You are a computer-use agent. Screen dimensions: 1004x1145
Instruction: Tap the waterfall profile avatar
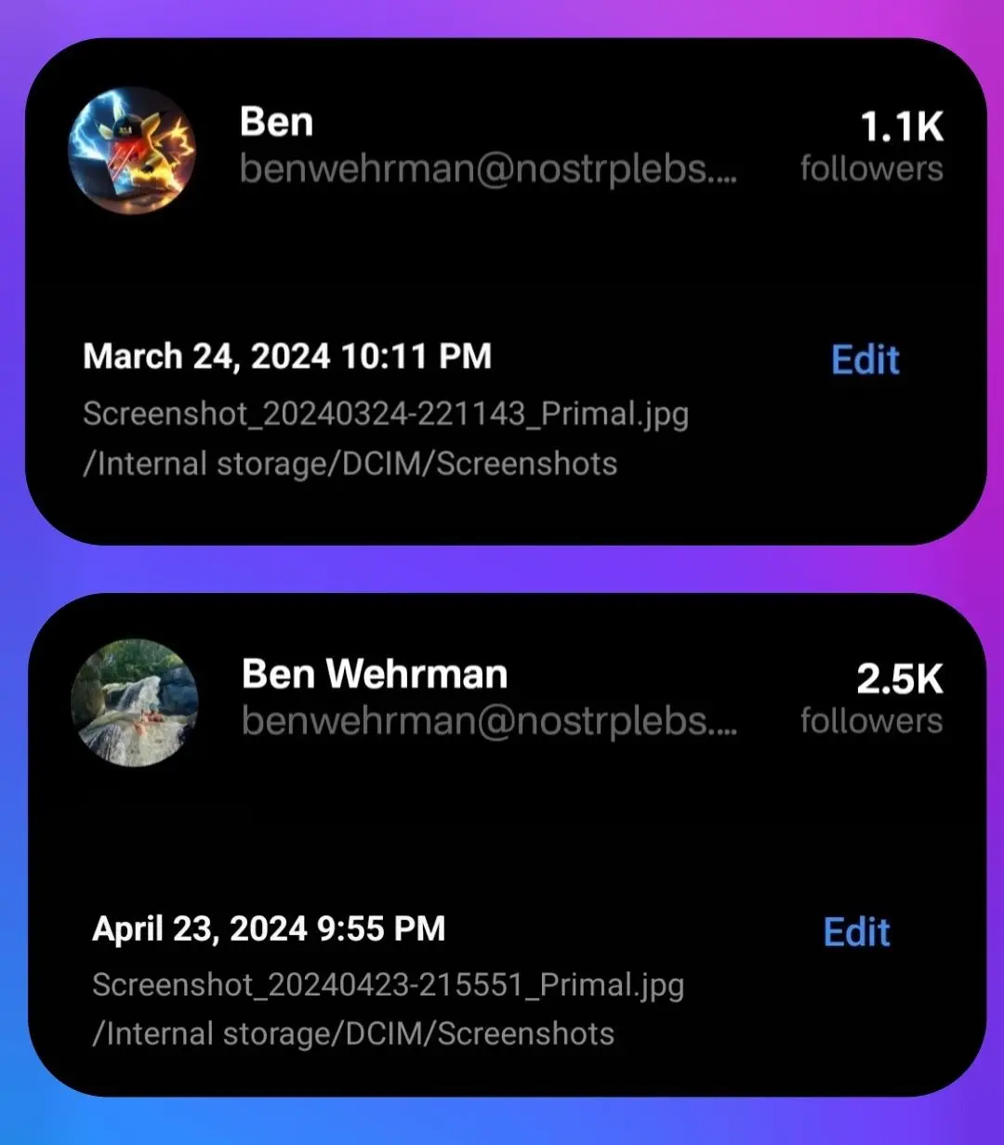135,702
